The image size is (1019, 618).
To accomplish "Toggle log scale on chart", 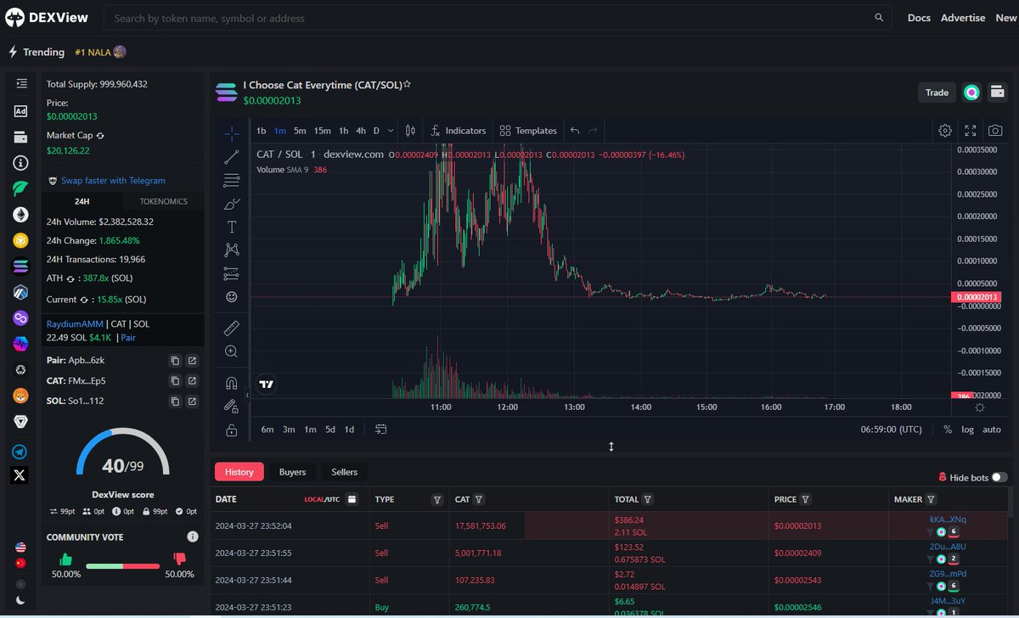I will pyautogui.click(x=968, y=430).
